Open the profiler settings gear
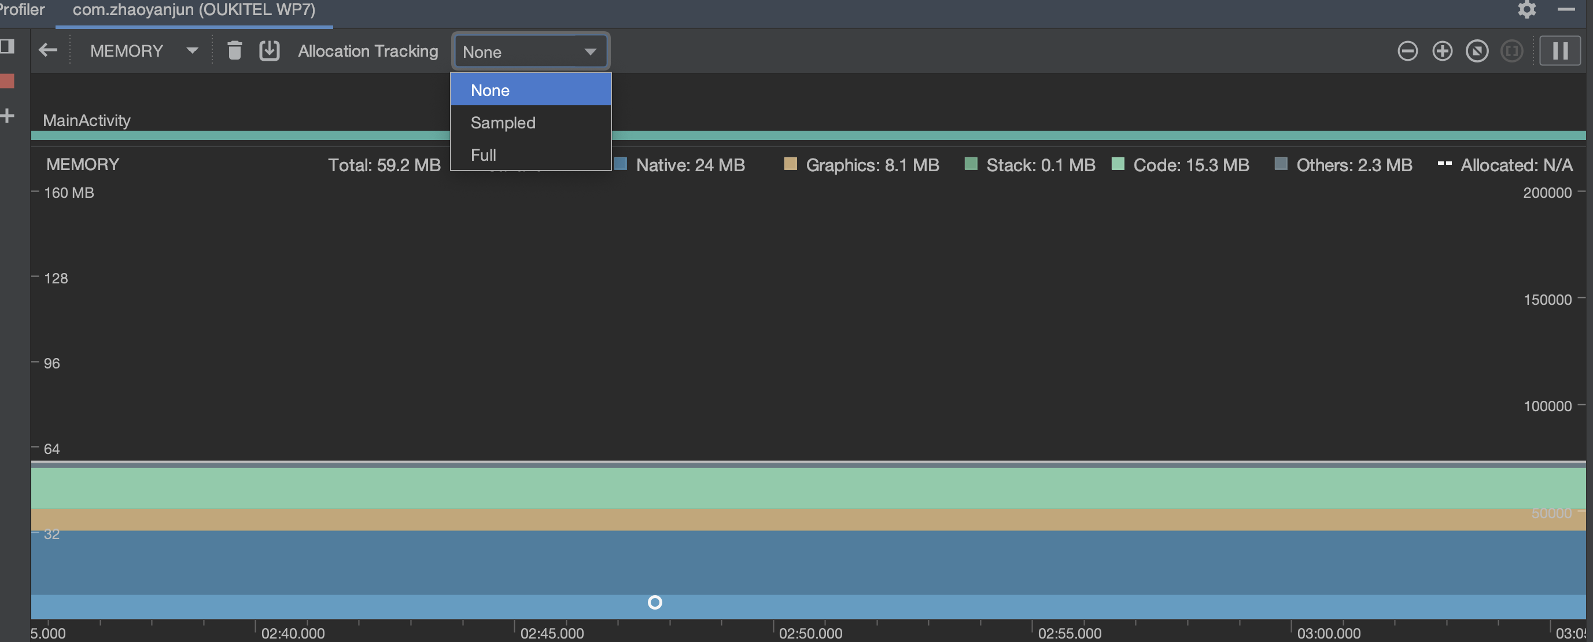The image size is (1593, 642). (1527, 9)
